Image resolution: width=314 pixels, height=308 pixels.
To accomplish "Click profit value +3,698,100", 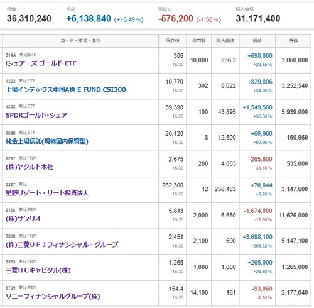I will click(x=257, y=237).
